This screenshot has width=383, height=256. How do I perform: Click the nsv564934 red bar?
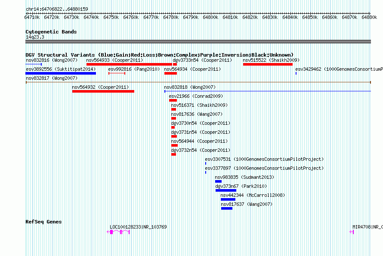coord(170,73)
